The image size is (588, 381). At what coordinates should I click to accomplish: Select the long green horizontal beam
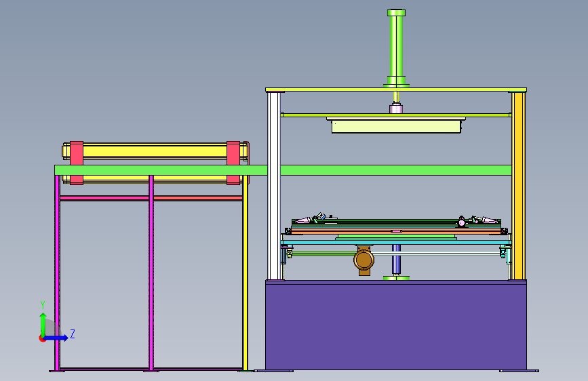283,170
